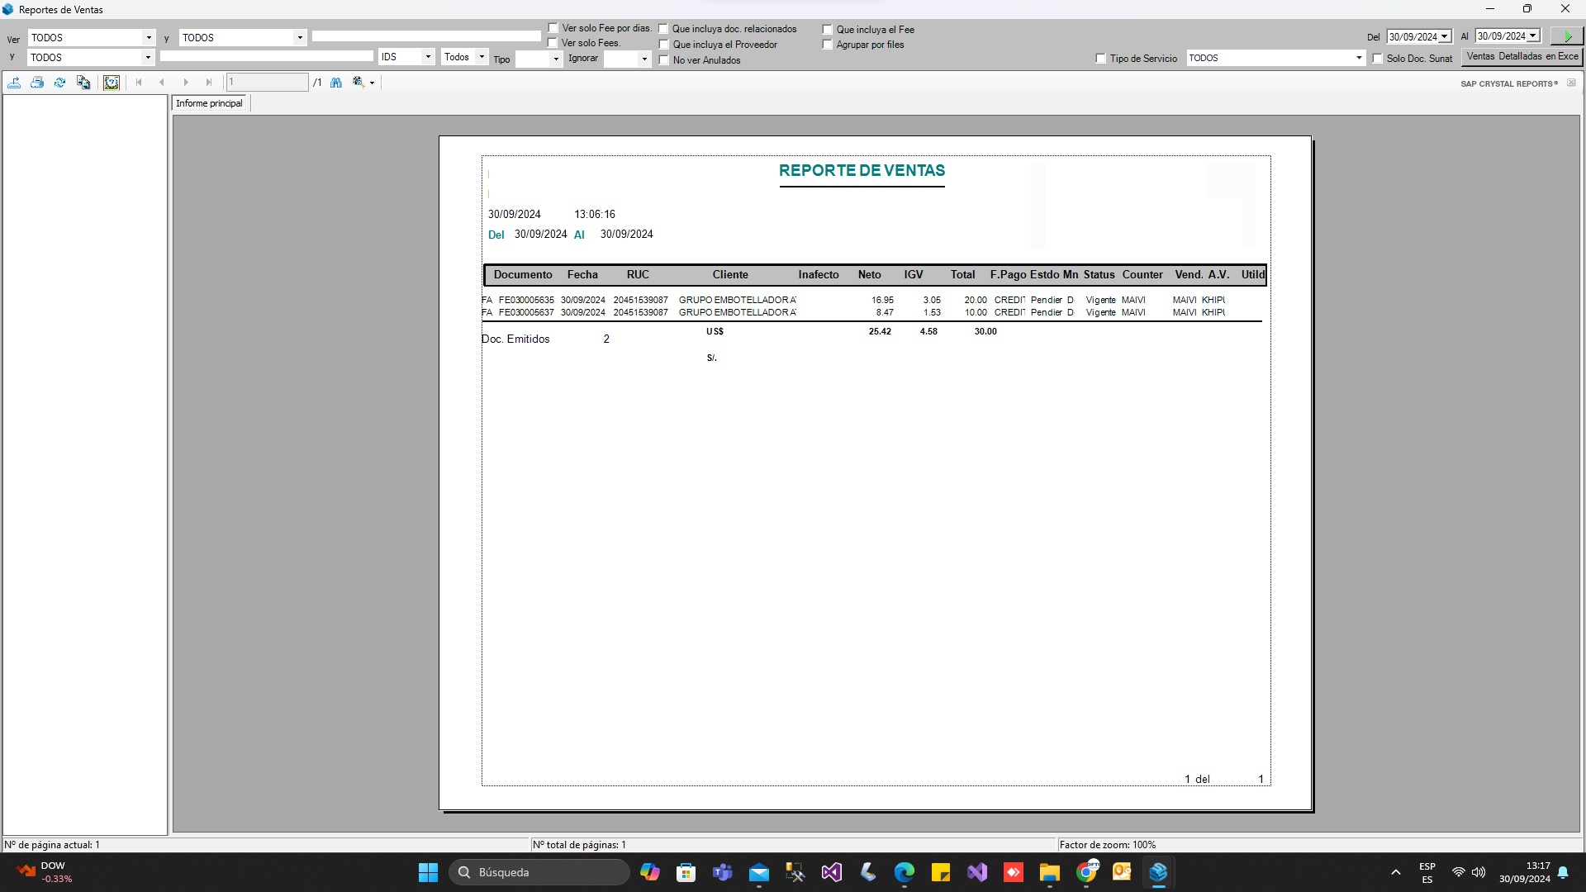Click the Copy report icon
The image size is (1586, 892).
click(x=83, y=82)
